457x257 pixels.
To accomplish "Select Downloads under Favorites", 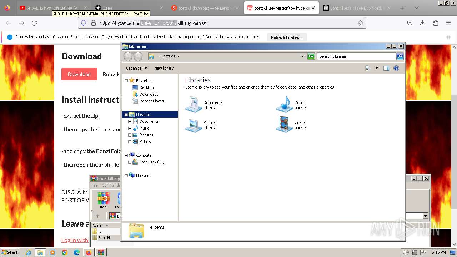I will [x=149, y=94].
